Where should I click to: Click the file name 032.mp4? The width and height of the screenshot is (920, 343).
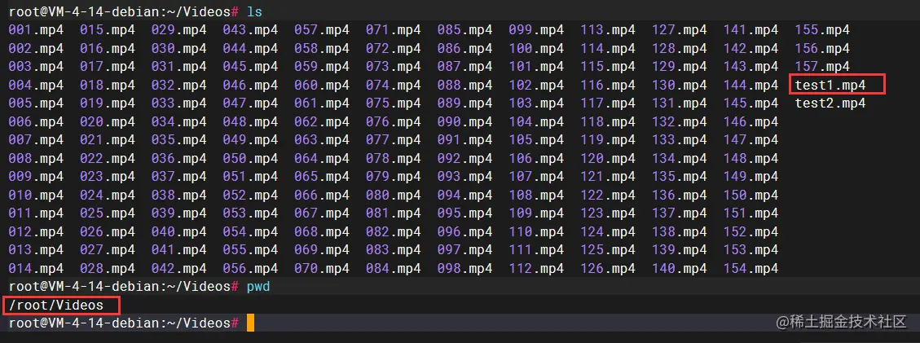point(179,86)
